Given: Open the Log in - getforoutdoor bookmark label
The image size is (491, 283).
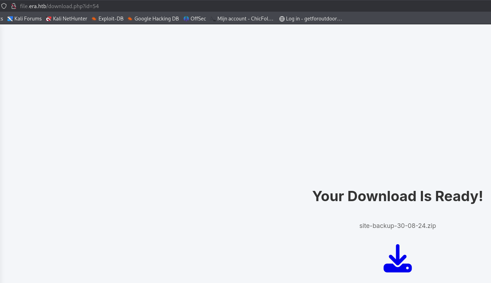Looking at the screenshot, I should [x=314, y=19].
